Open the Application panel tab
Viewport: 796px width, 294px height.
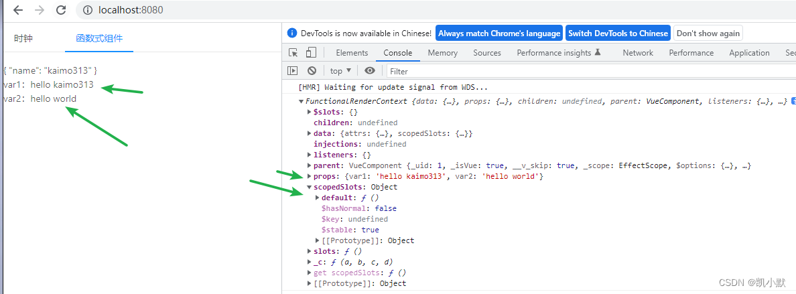click(749, 53)
